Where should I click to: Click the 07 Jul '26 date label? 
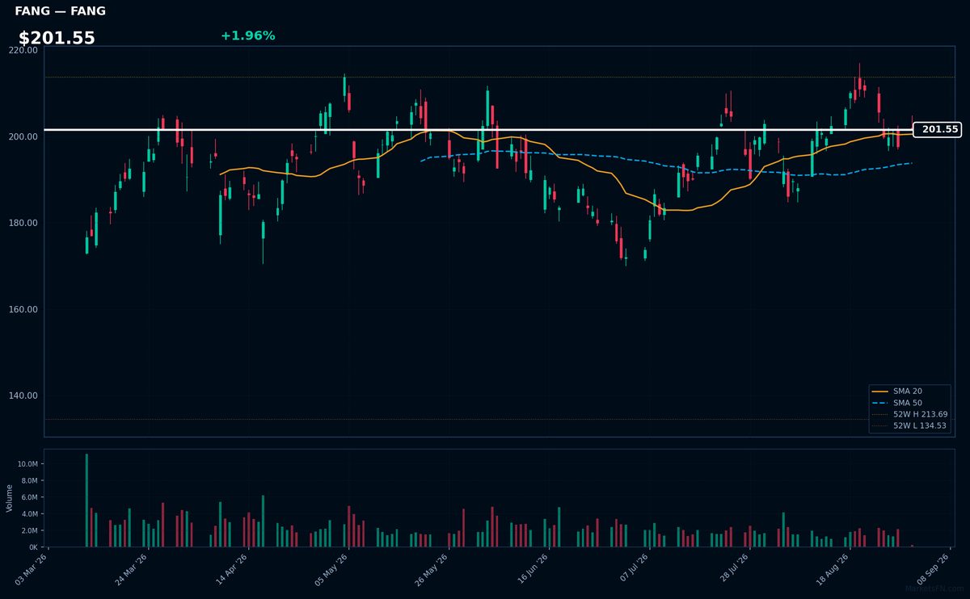coord(632,568)
